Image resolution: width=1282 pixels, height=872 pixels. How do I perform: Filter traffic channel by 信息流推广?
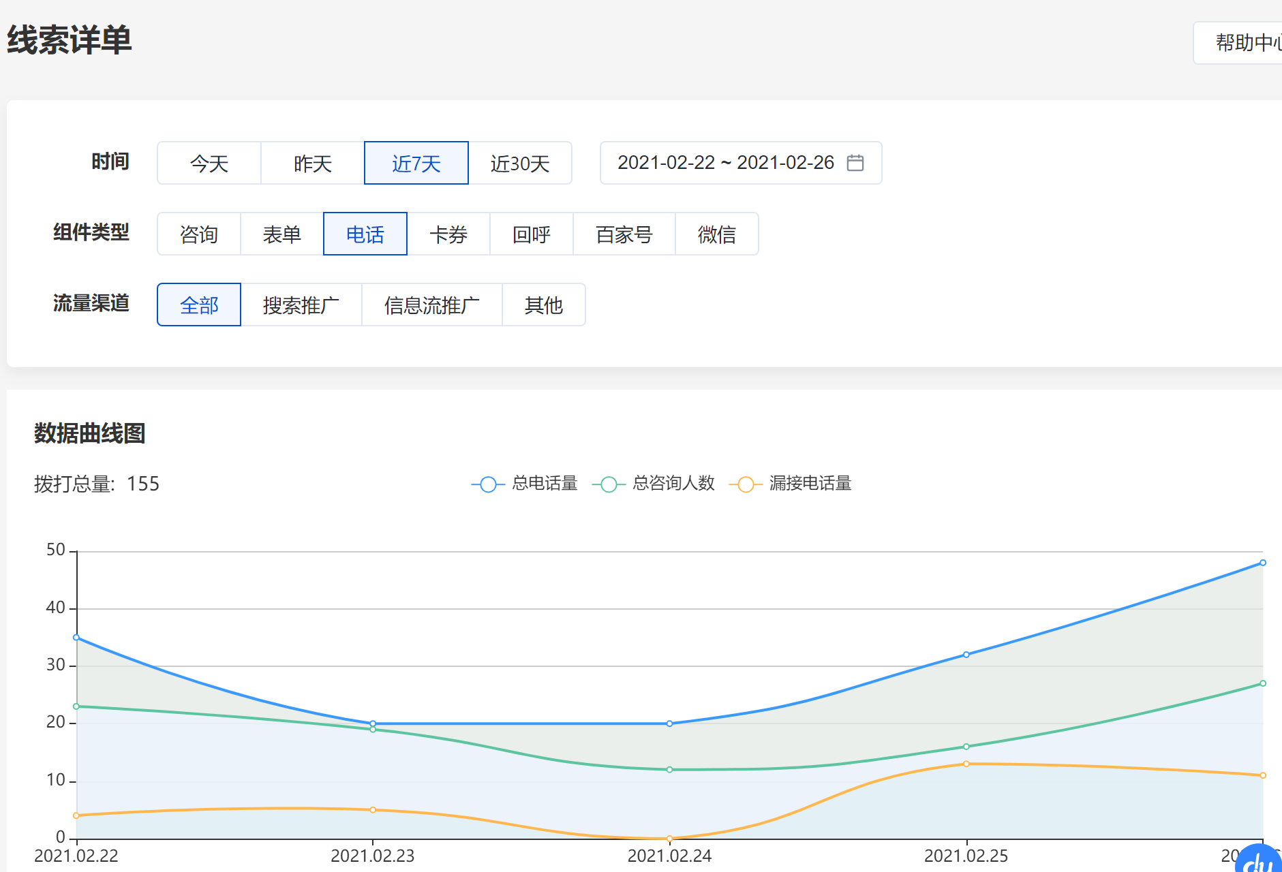(x=432, y=305)
